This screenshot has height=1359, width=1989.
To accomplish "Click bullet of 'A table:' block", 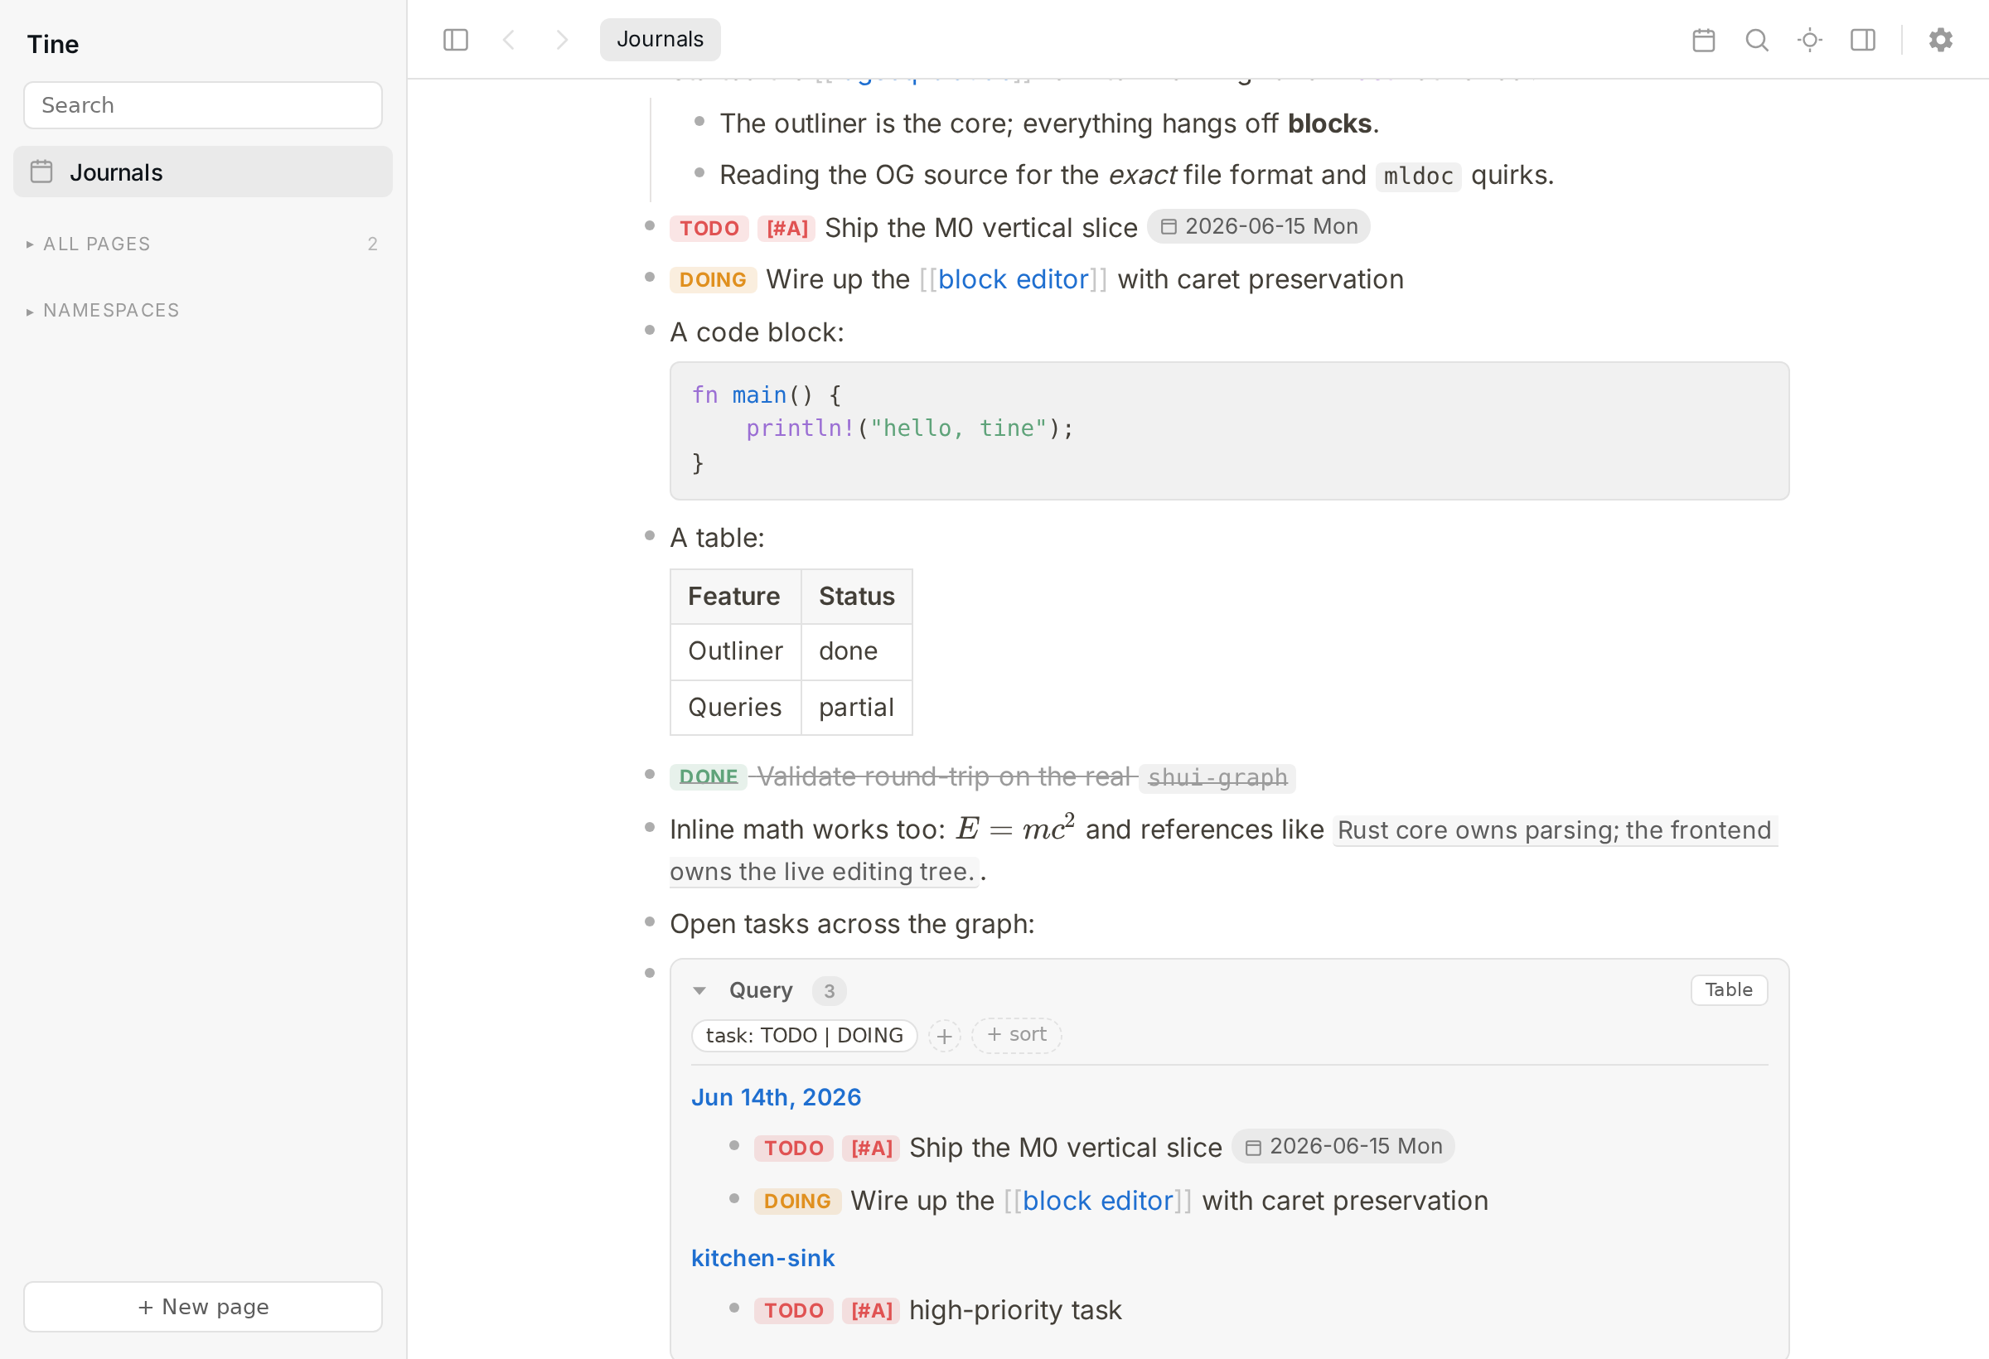I will [650, 535].
